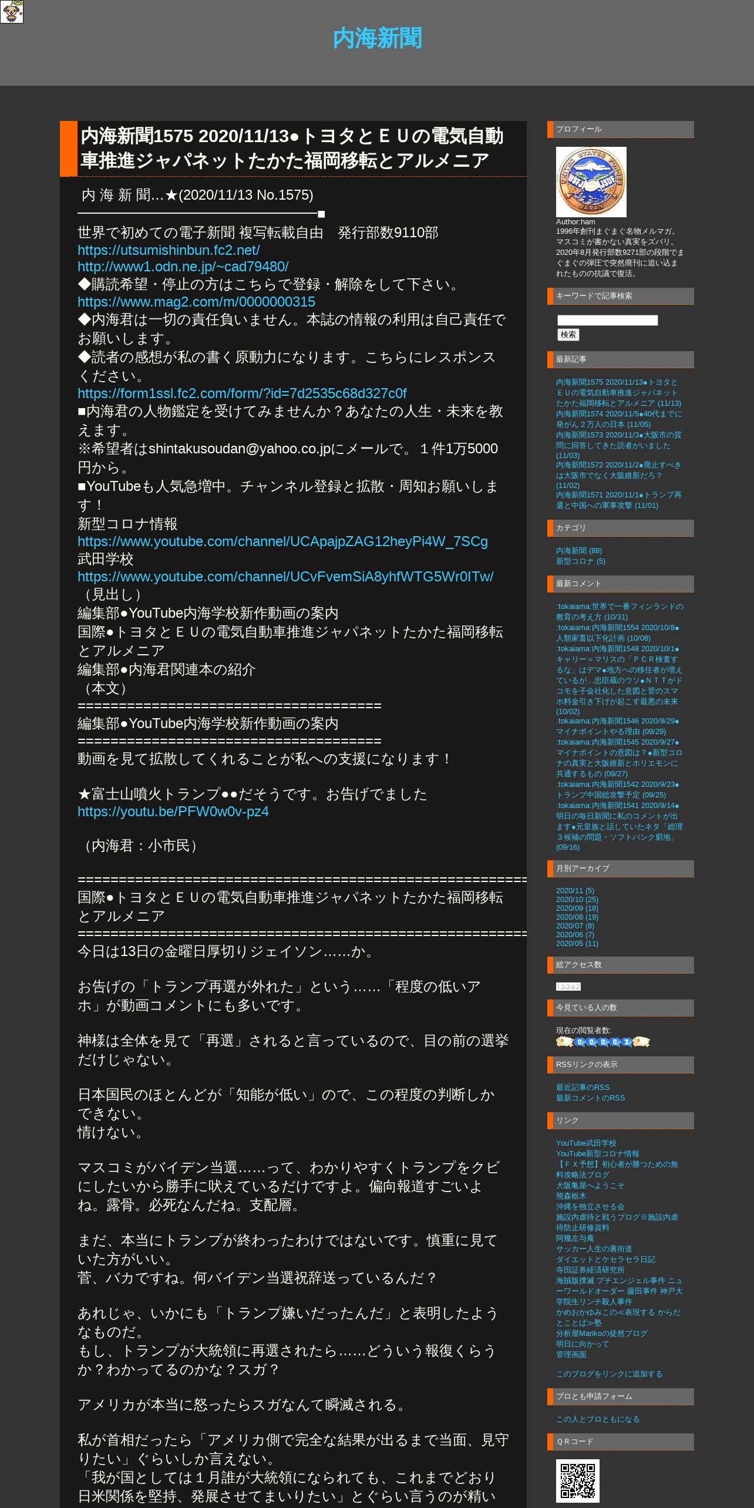Open recent article 内海新聞1572 (11/02)
Screen dimensions: 754x1508
(618, 475)
